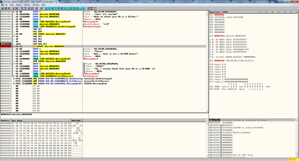Open the Debug menu

[19, 5]
